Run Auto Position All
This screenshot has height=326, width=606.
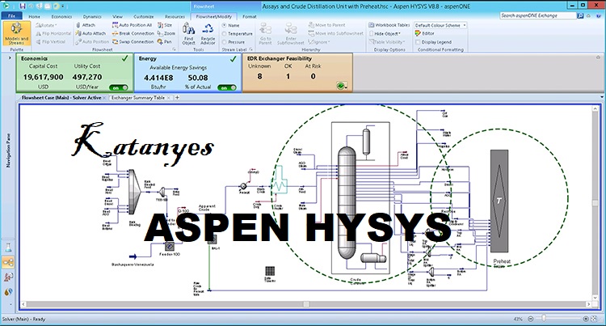click(133, 25)
